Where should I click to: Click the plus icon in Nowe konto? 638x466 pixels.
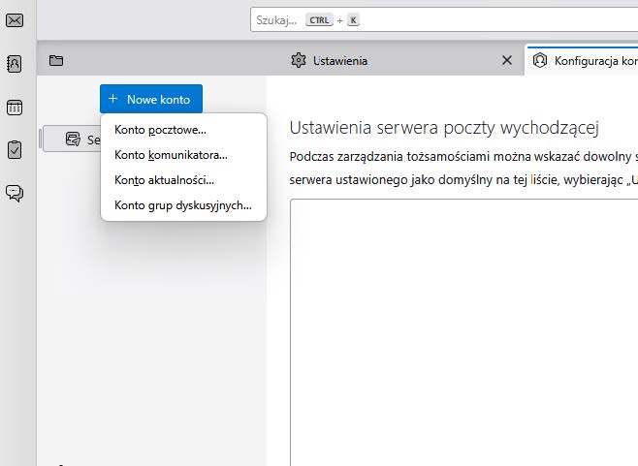[113, 99]
